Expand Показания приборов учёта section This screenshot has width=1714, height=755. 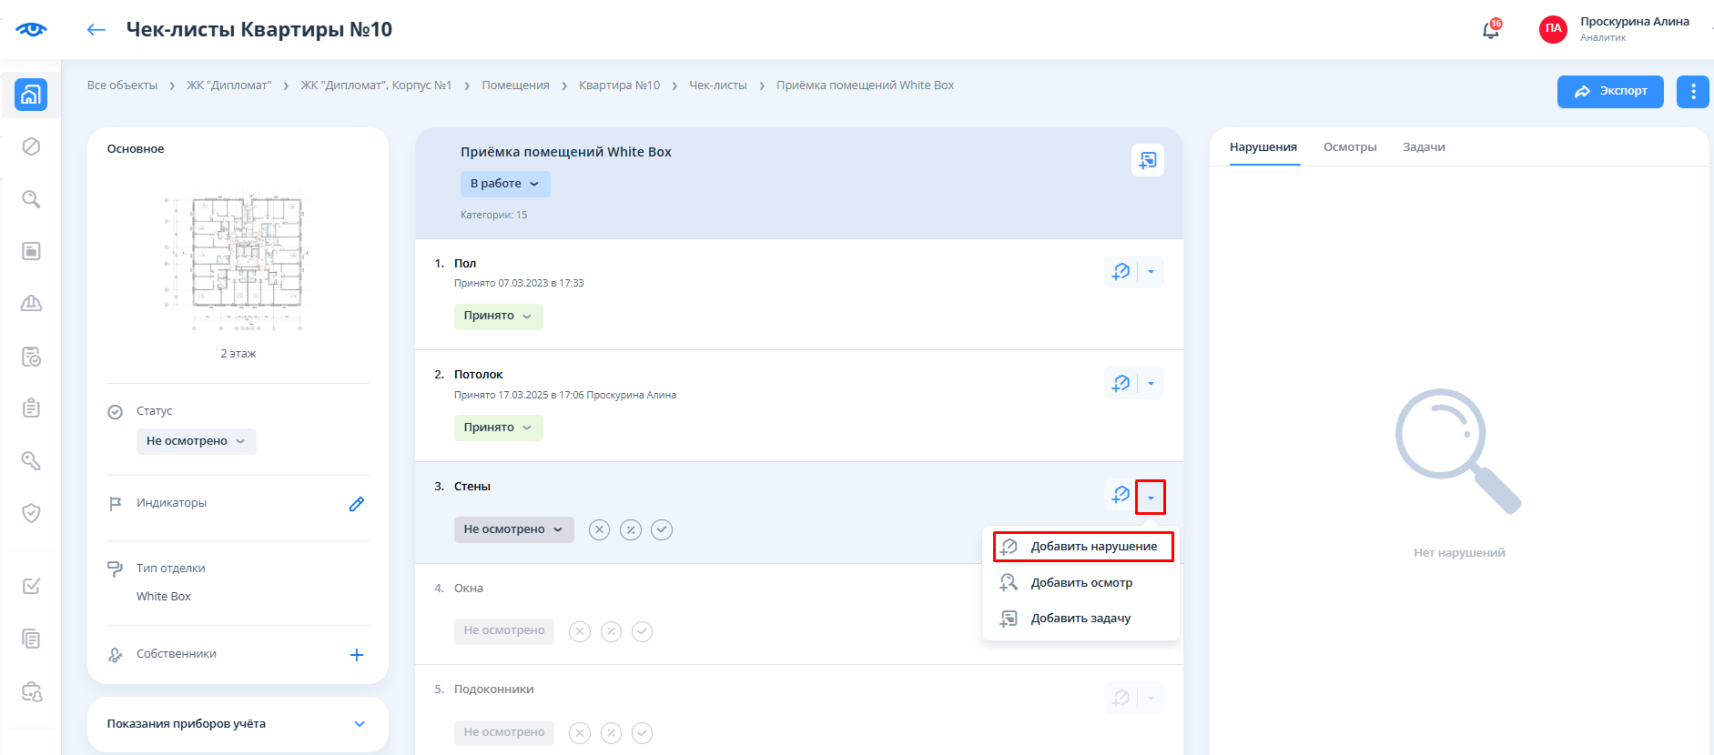(359, 724)
